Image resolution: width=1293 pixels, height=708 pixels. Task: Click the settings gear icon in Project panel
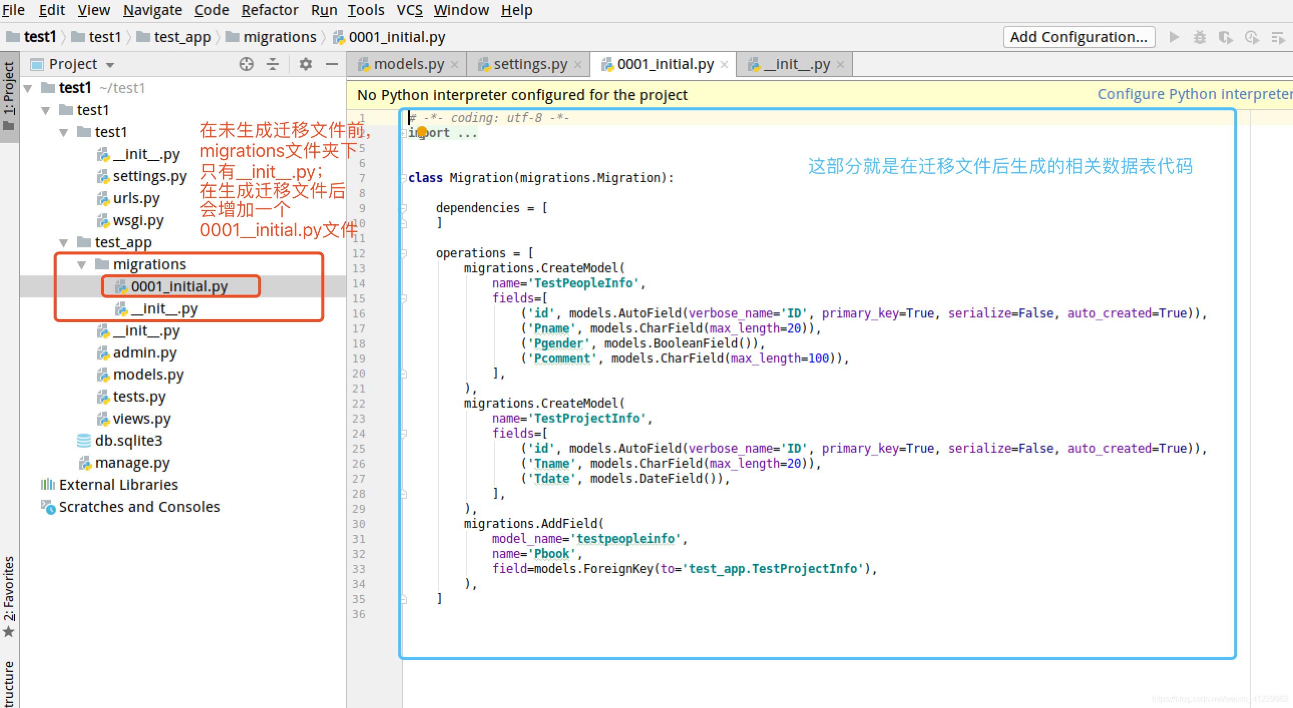[x=306, y=64]
